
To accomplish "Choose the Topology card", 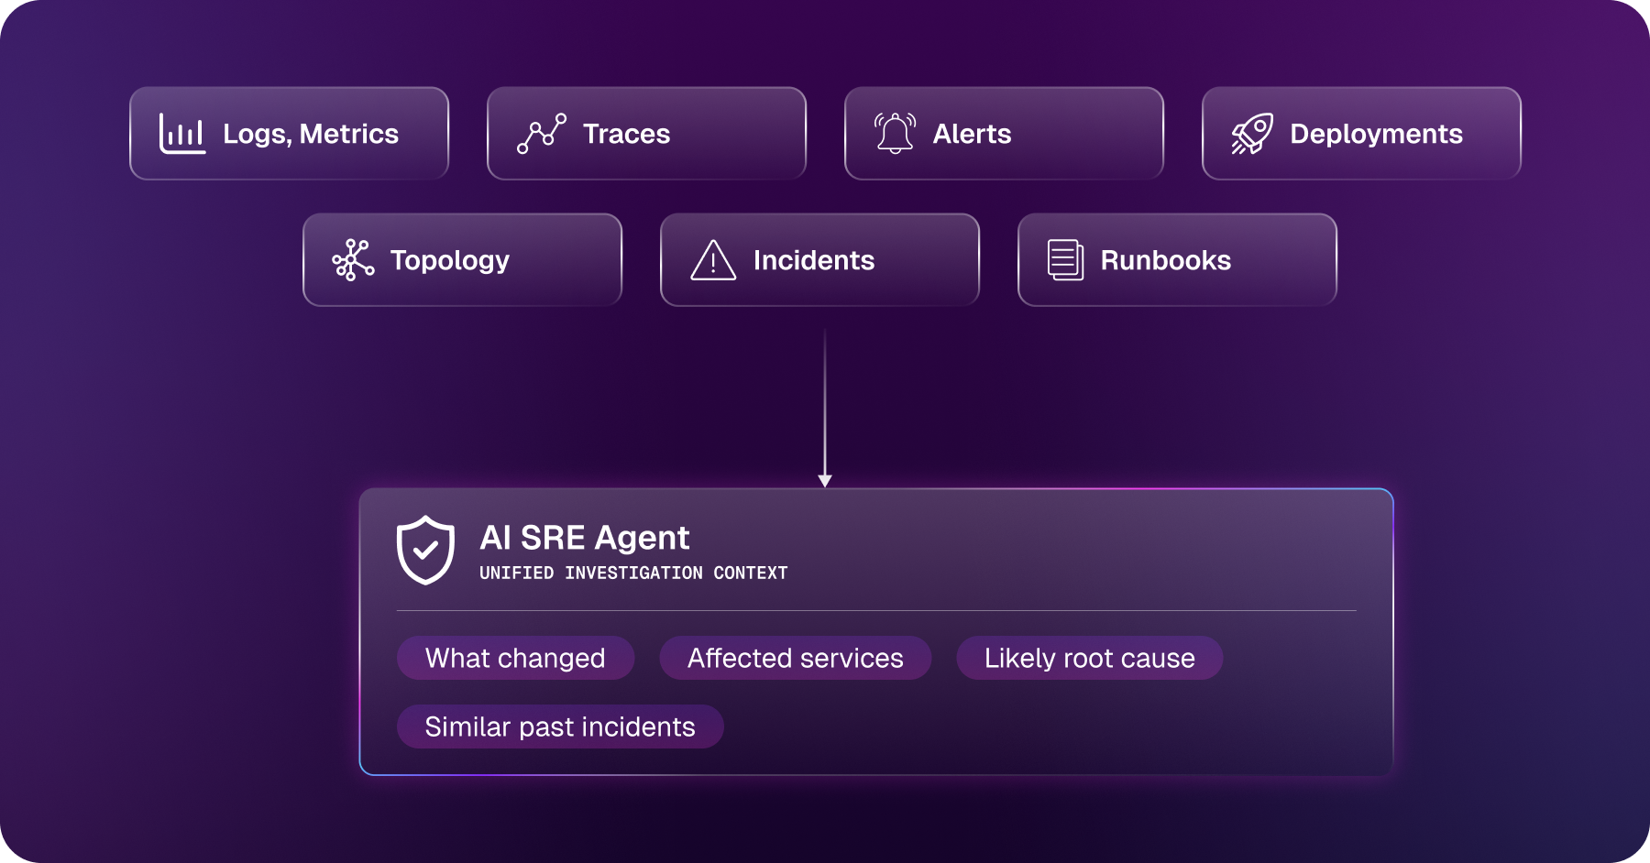I will 462,260.
